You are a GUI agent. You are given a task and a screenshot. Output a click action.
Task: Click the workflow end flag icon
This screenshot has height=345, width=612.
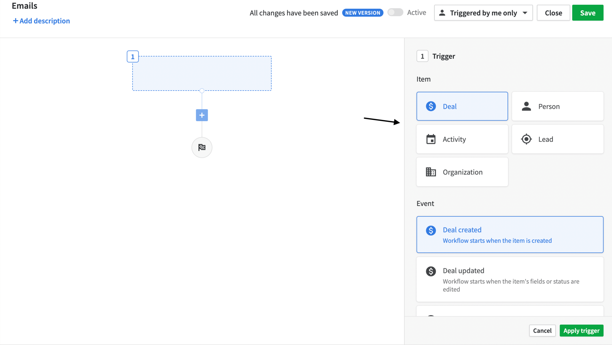(x=202, y=147)
